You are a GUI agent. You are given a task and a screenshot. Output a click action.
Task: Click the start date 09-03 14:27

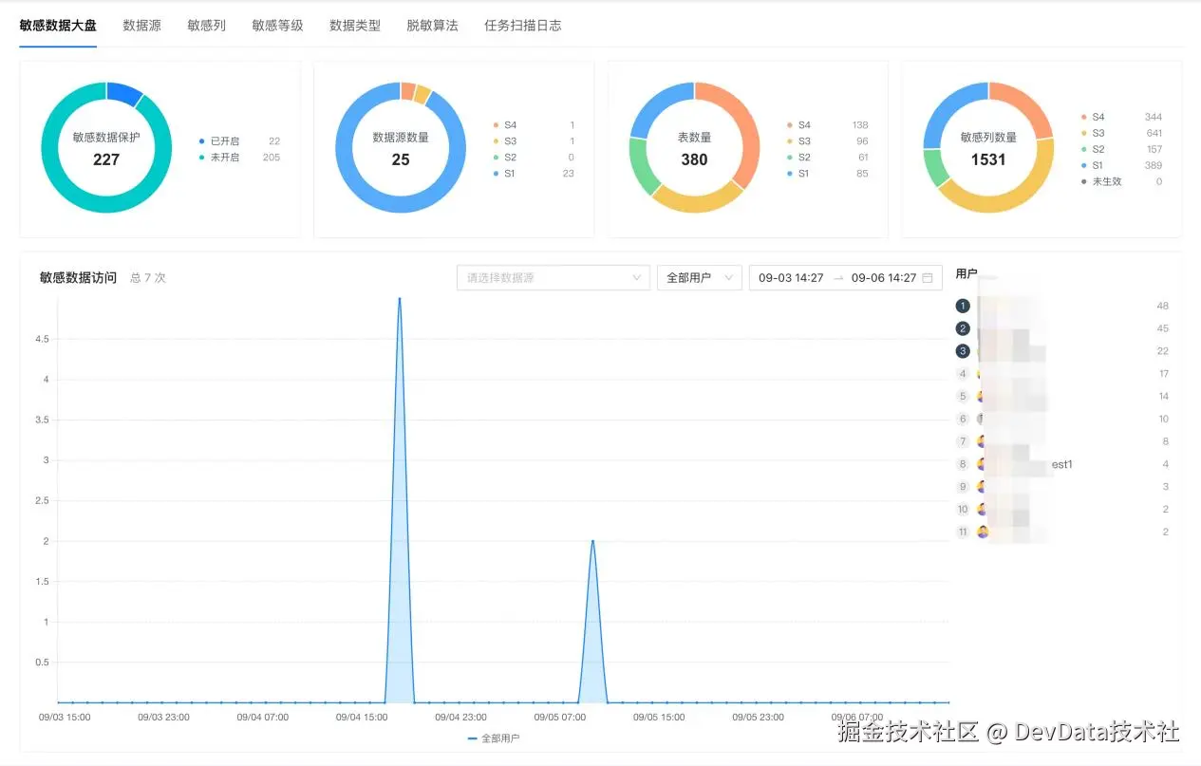coord(791,277)
